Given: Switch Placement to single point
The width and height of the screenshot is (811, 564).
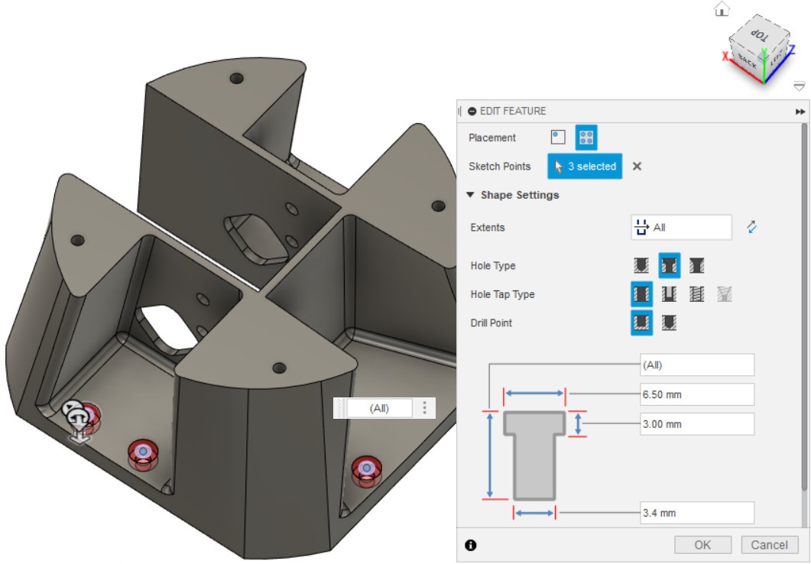Looking at the screenshot, I should 558,138.
